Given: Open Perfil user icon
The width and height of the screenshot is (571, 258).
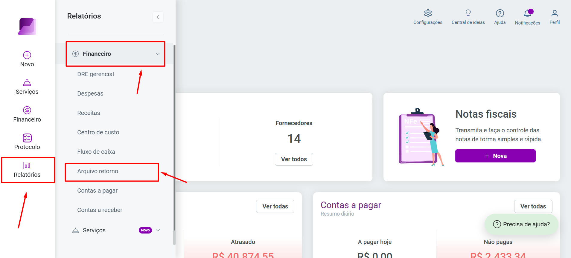Looking at the screenshot, I should [x=555, y=13].
